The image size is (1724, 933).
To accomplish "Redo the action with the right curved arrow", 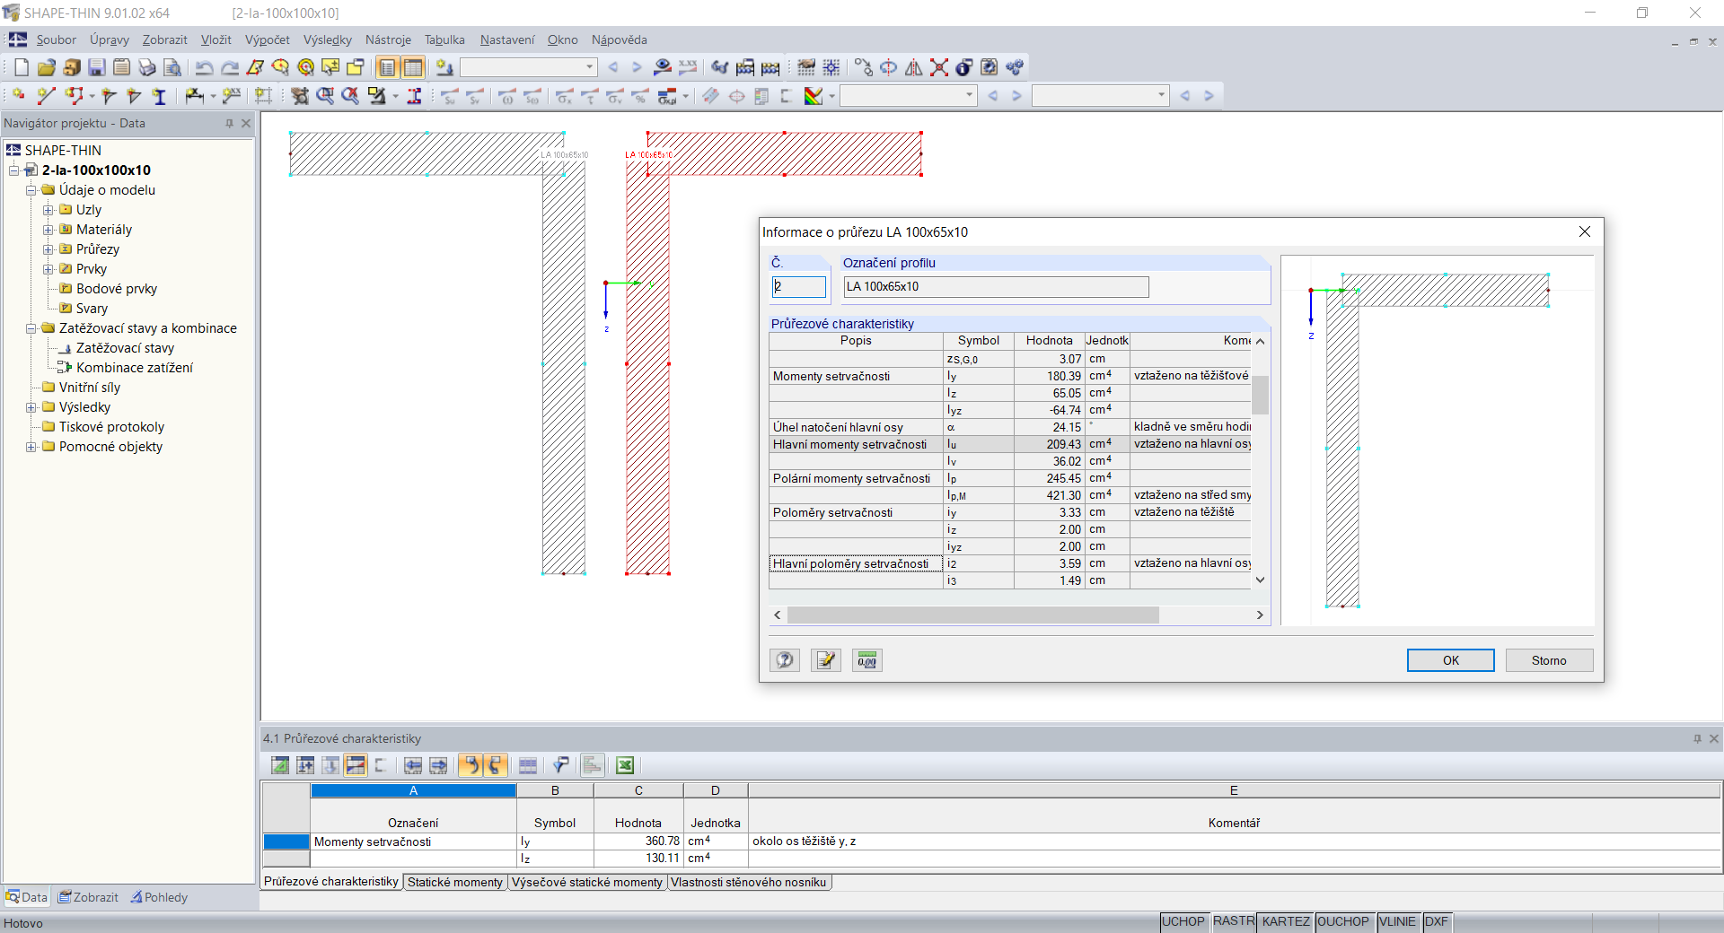I will [x=230, y=67].
